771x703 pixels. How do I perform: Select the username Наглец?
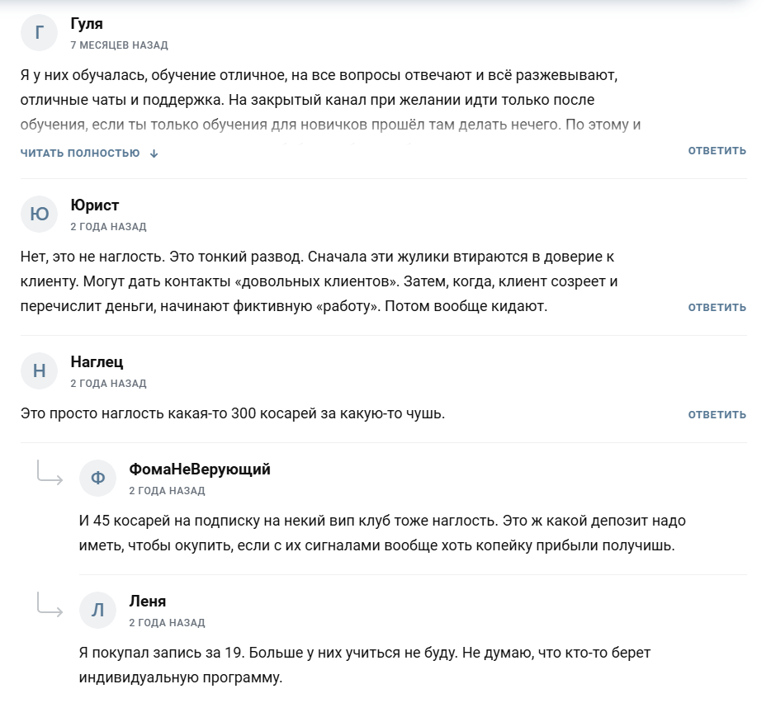(97, 362)
